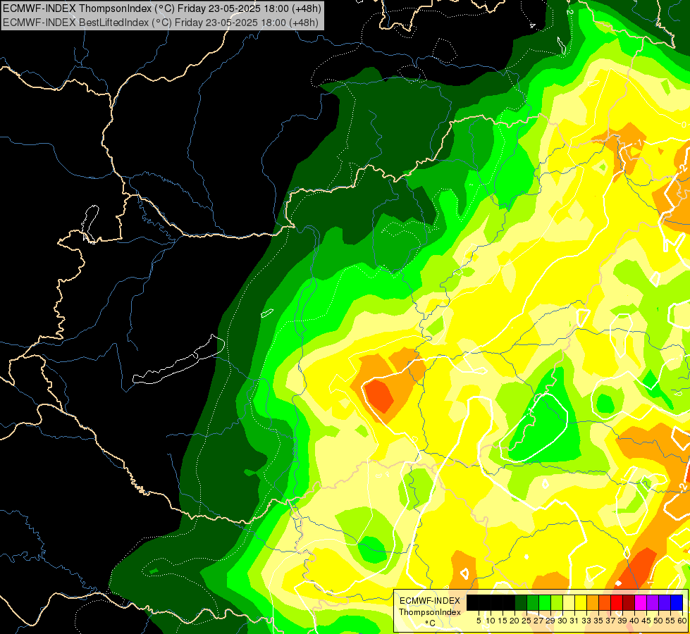Select the orange-red 35–37 legend swatch
Viewport: 690px width, 634px height.
[605, 602]
